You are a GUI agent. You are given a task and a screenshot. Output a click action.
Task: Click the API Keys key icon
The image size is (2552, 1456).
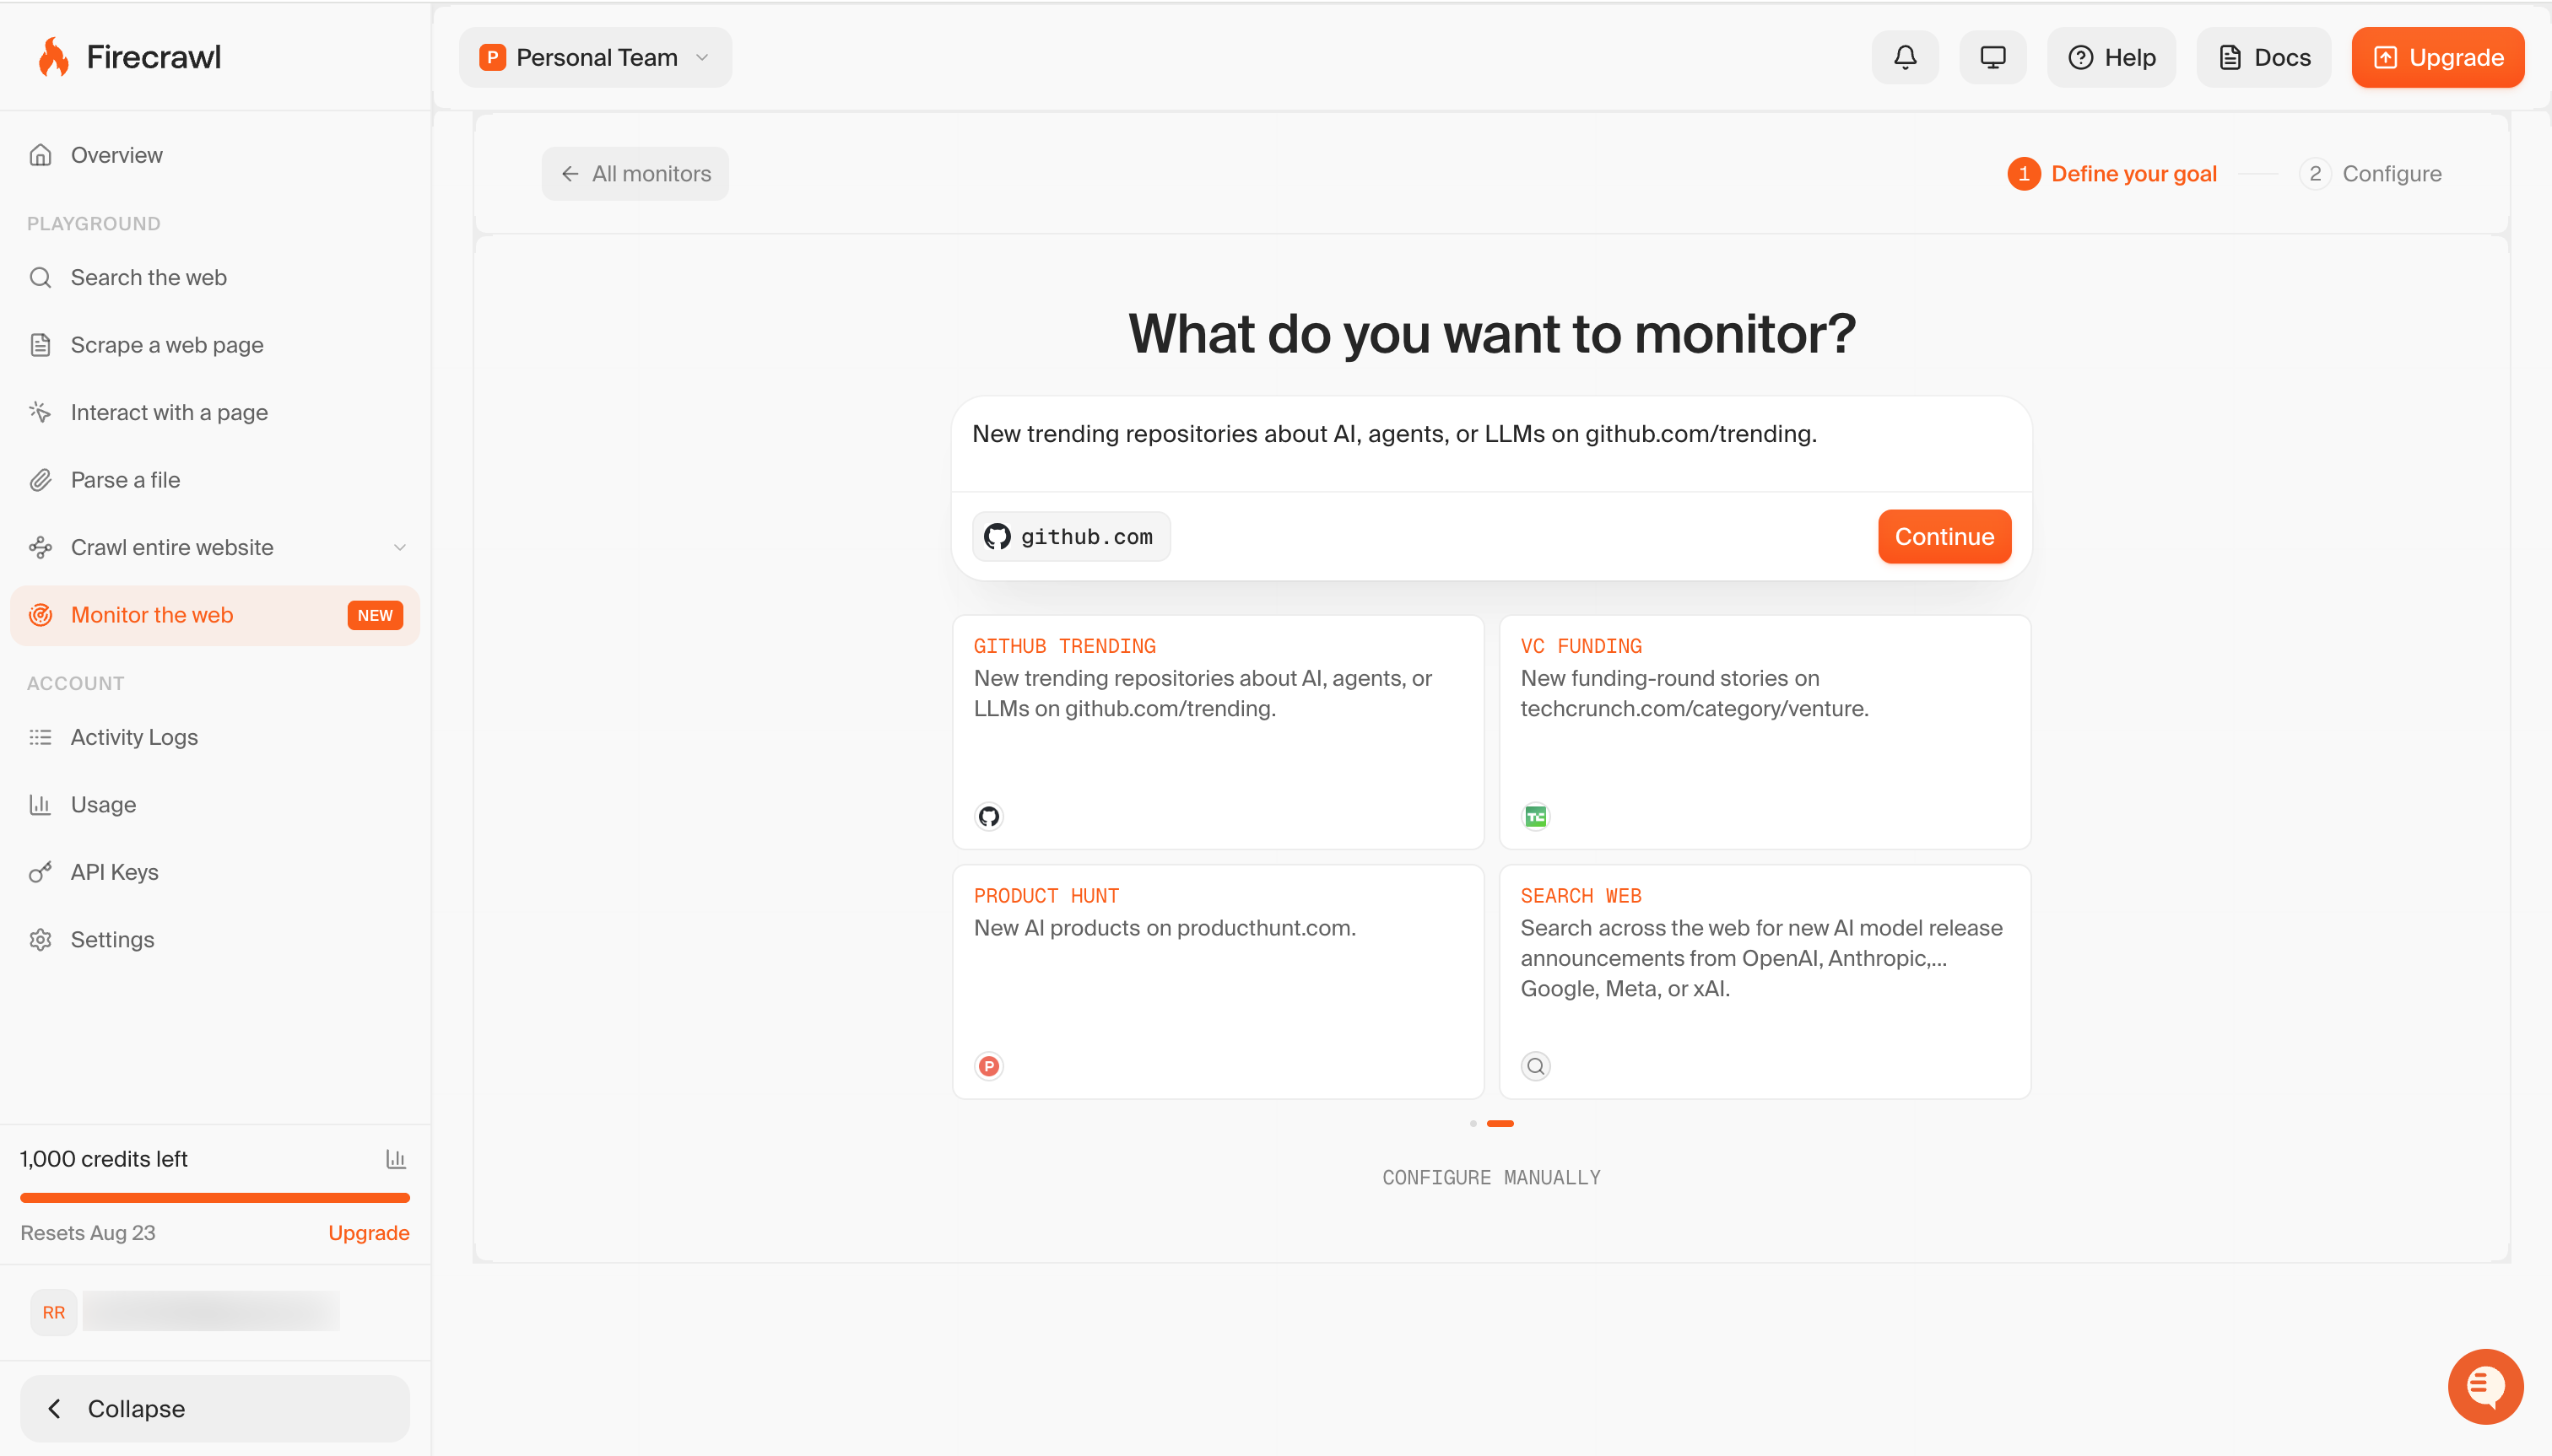click(40, 872)
